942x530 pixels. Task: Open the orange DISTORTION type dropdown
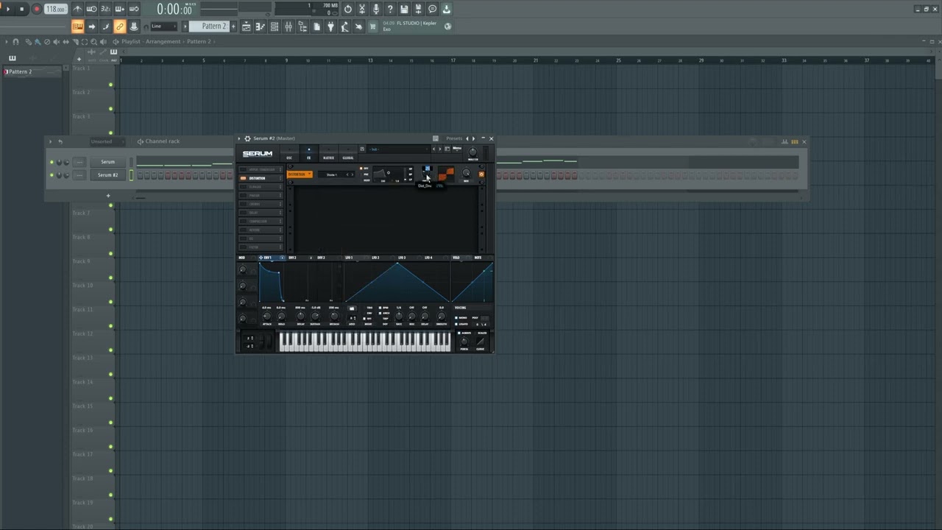pos(300,174)
